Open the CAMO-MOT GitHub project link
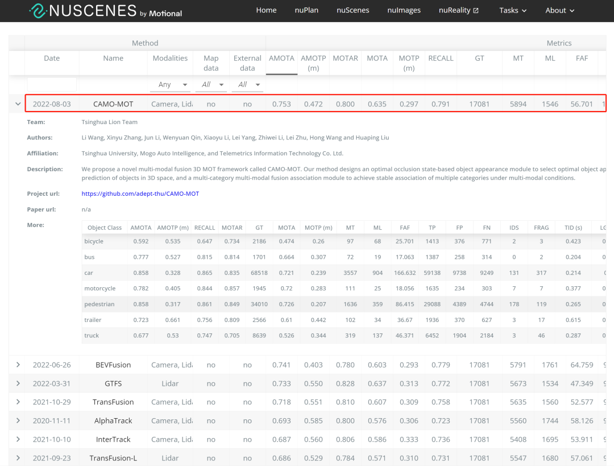 pyautogui.click(x=140, y=193)
